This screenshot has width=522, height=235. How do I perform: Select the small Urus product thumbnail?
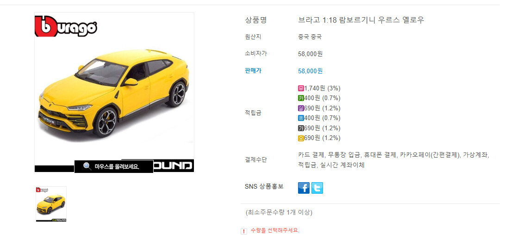[x=51, y=204]
